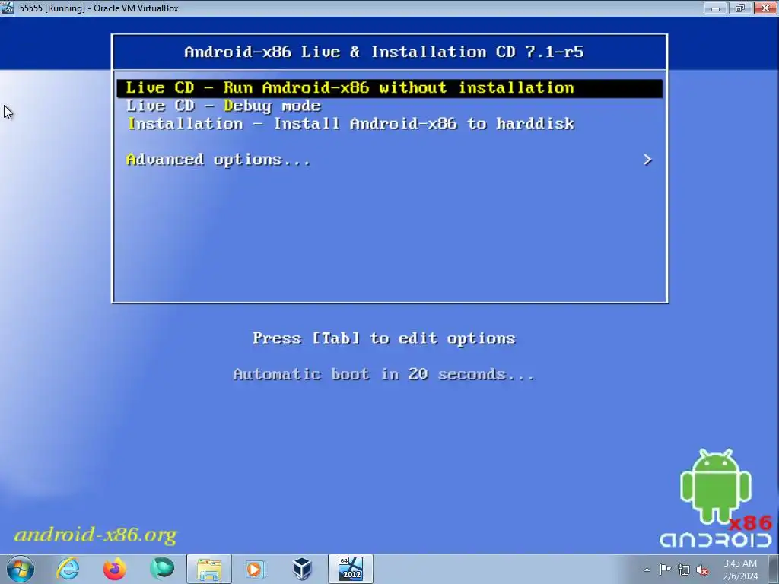
Task: Open network status tray icon
Action: (684, 570)
